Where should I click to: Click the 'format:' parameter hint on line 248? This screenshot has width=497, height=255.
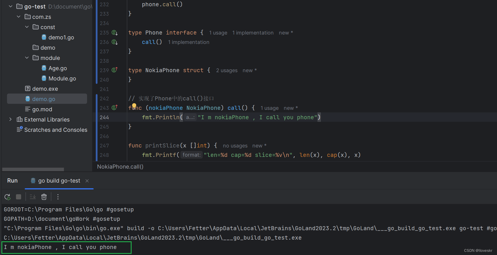point(192,155)
